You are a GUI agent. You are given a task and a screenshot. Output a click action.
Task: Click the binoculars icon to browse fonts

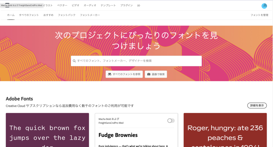coord(109,74)
